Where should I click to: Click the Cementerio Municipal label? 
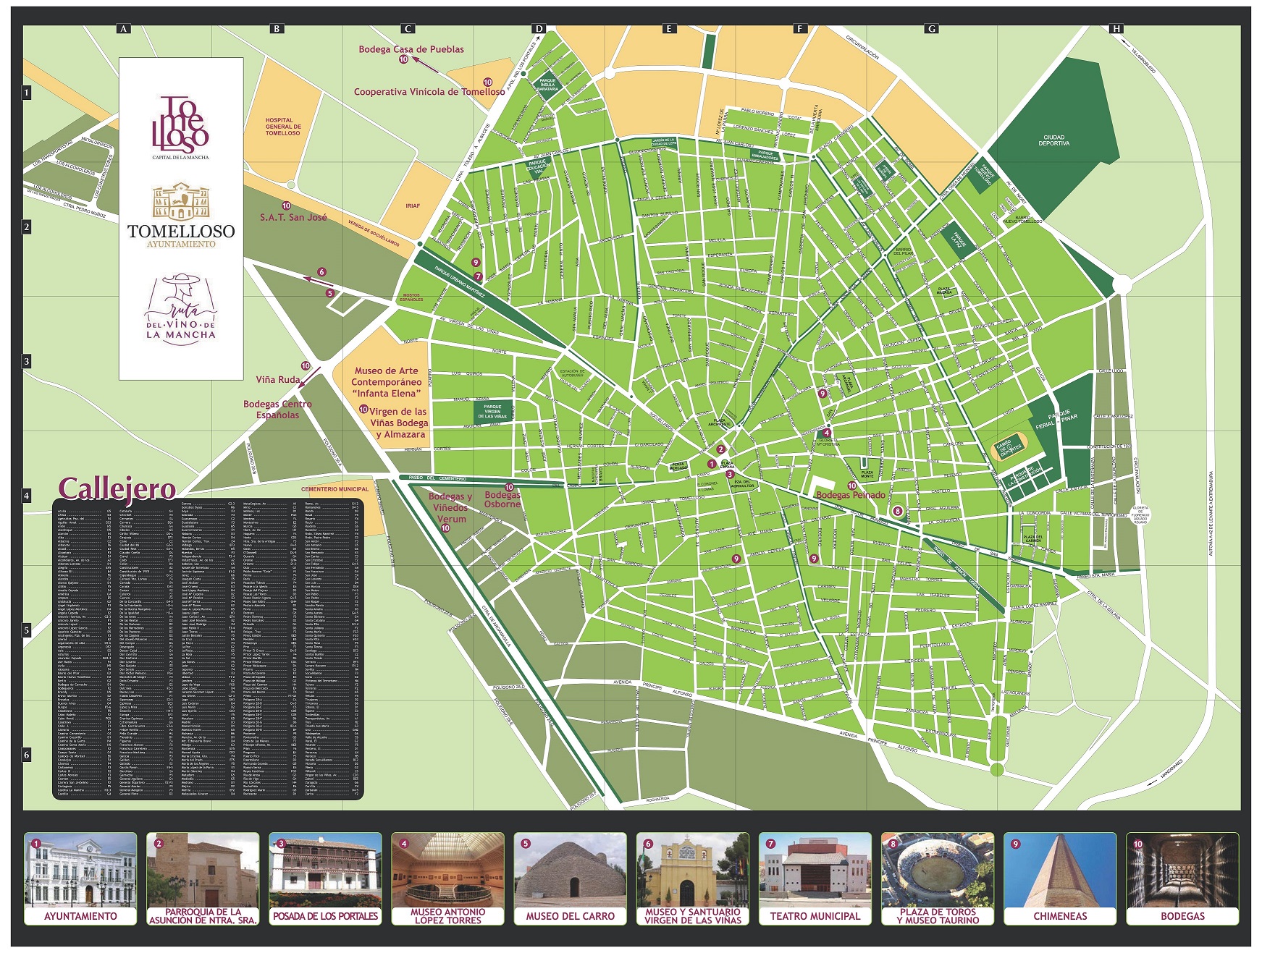pos(335,489)
